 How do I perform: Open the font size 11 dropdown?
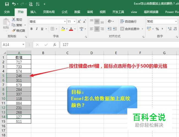(74, 22)
